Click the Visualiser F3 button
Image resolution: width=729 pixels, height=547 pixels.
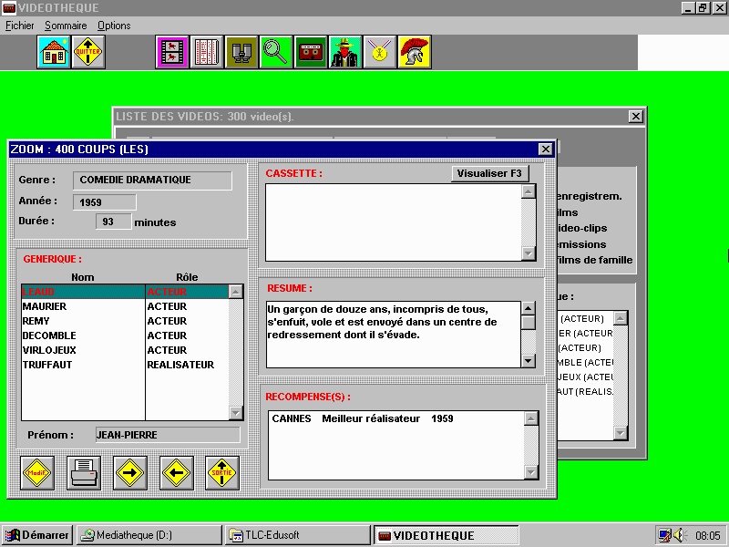(490, 173)
